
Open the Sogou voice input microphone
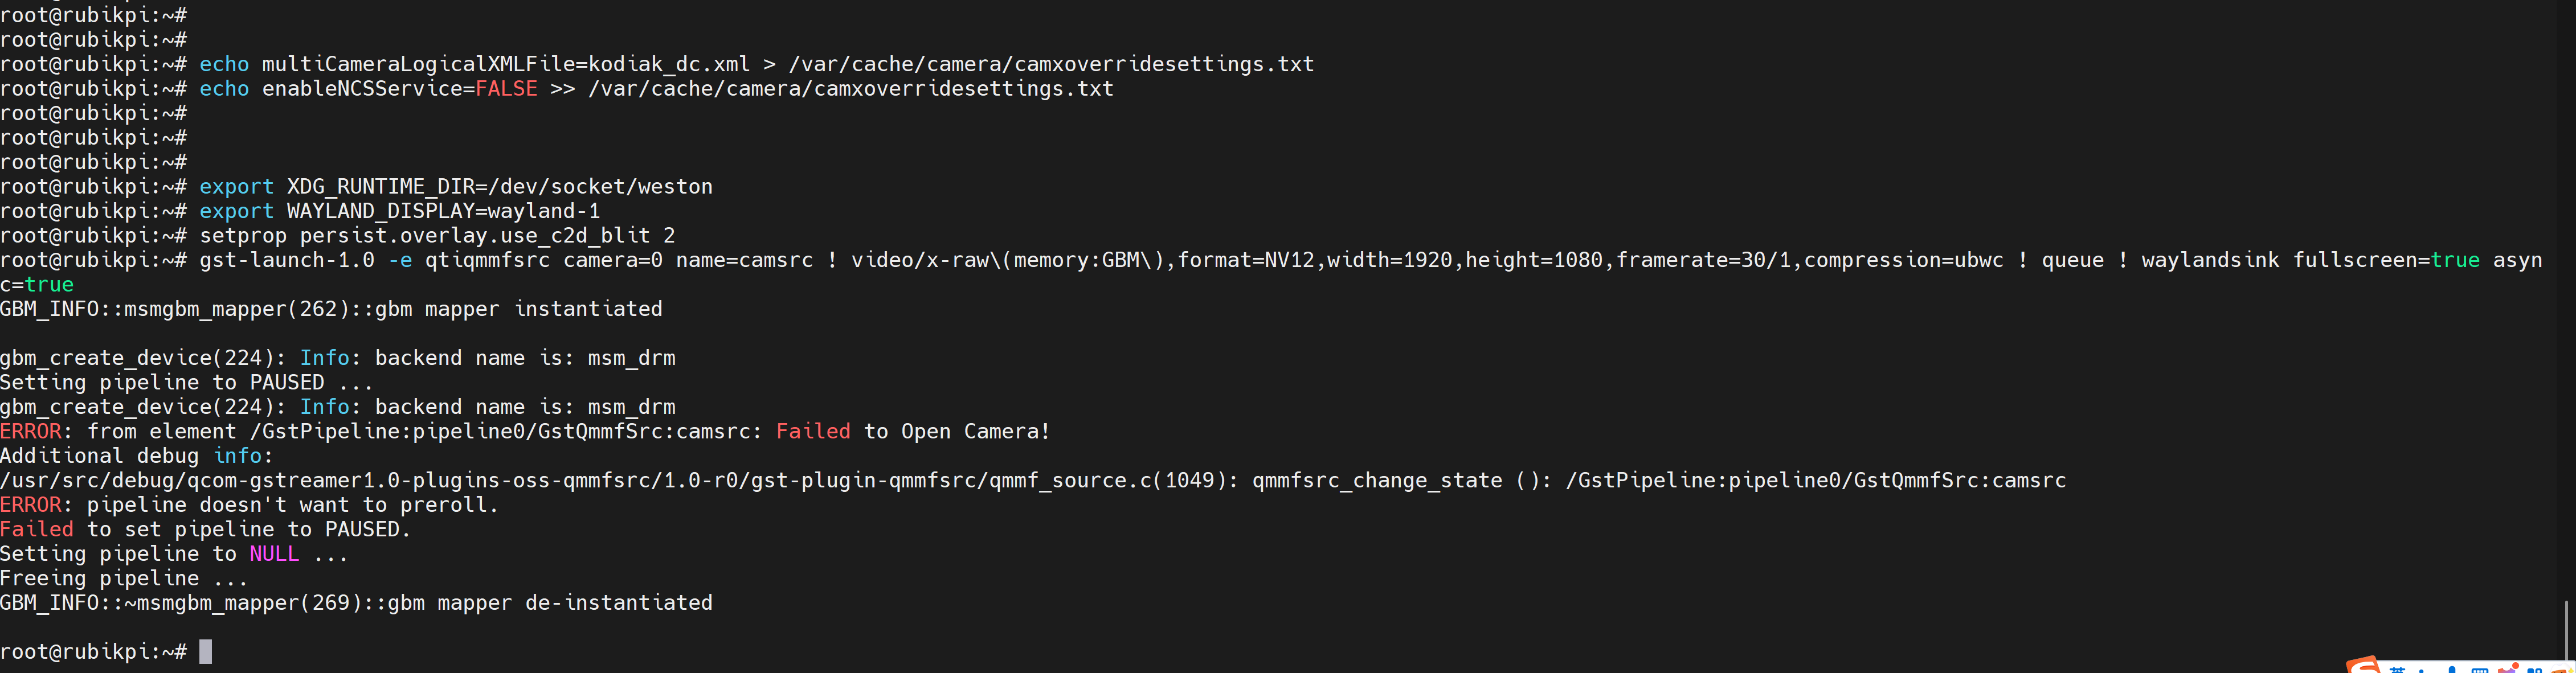tap(2452, 669)
